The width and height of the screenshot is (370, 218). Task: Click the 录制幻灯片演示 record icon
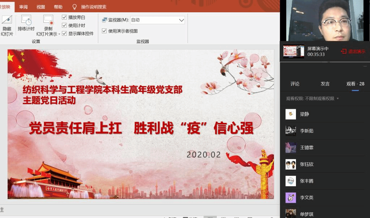48,20
